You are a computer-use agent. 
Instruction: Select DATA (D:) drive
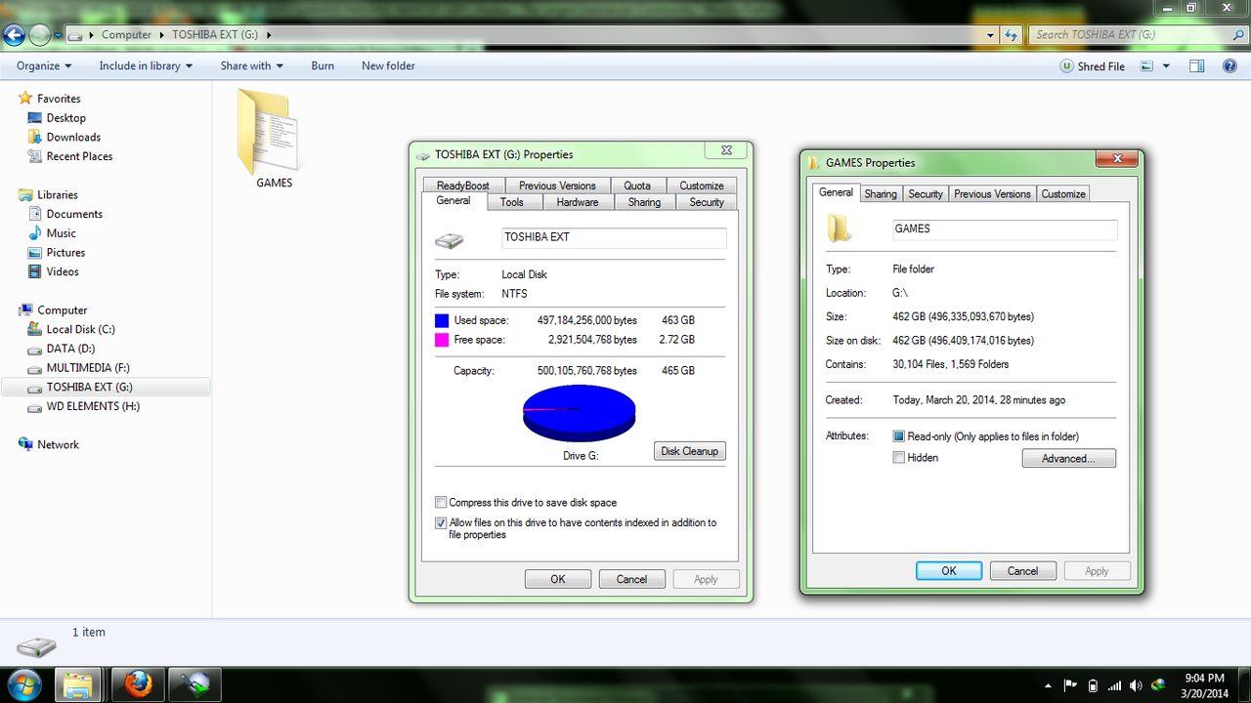pyautogui.click(x=70, y=349)
